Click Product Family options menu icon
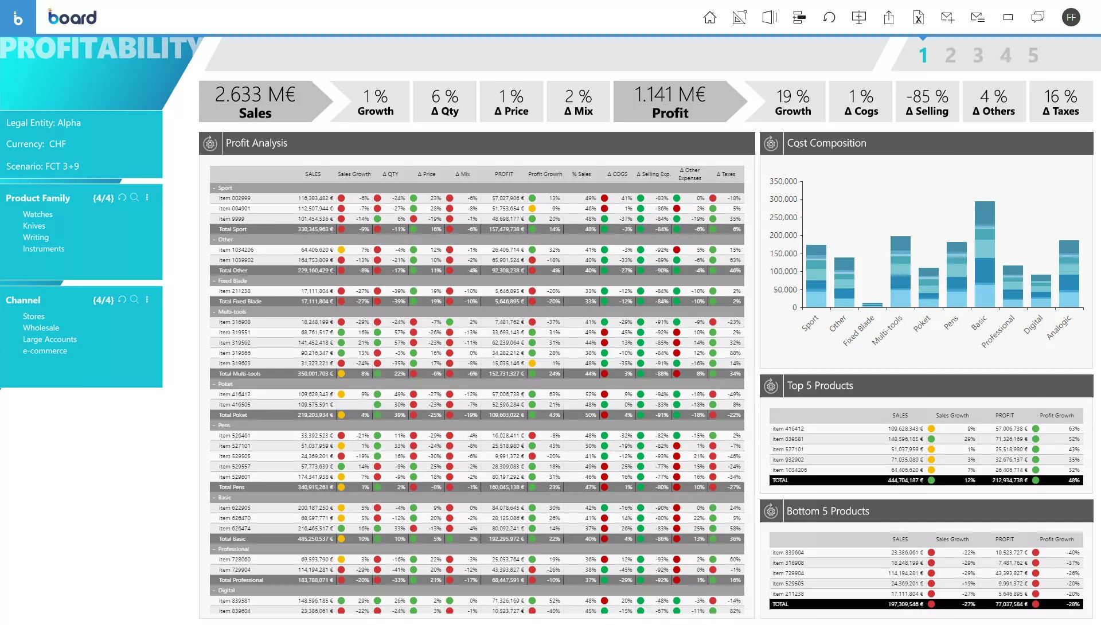 (147, 197)
